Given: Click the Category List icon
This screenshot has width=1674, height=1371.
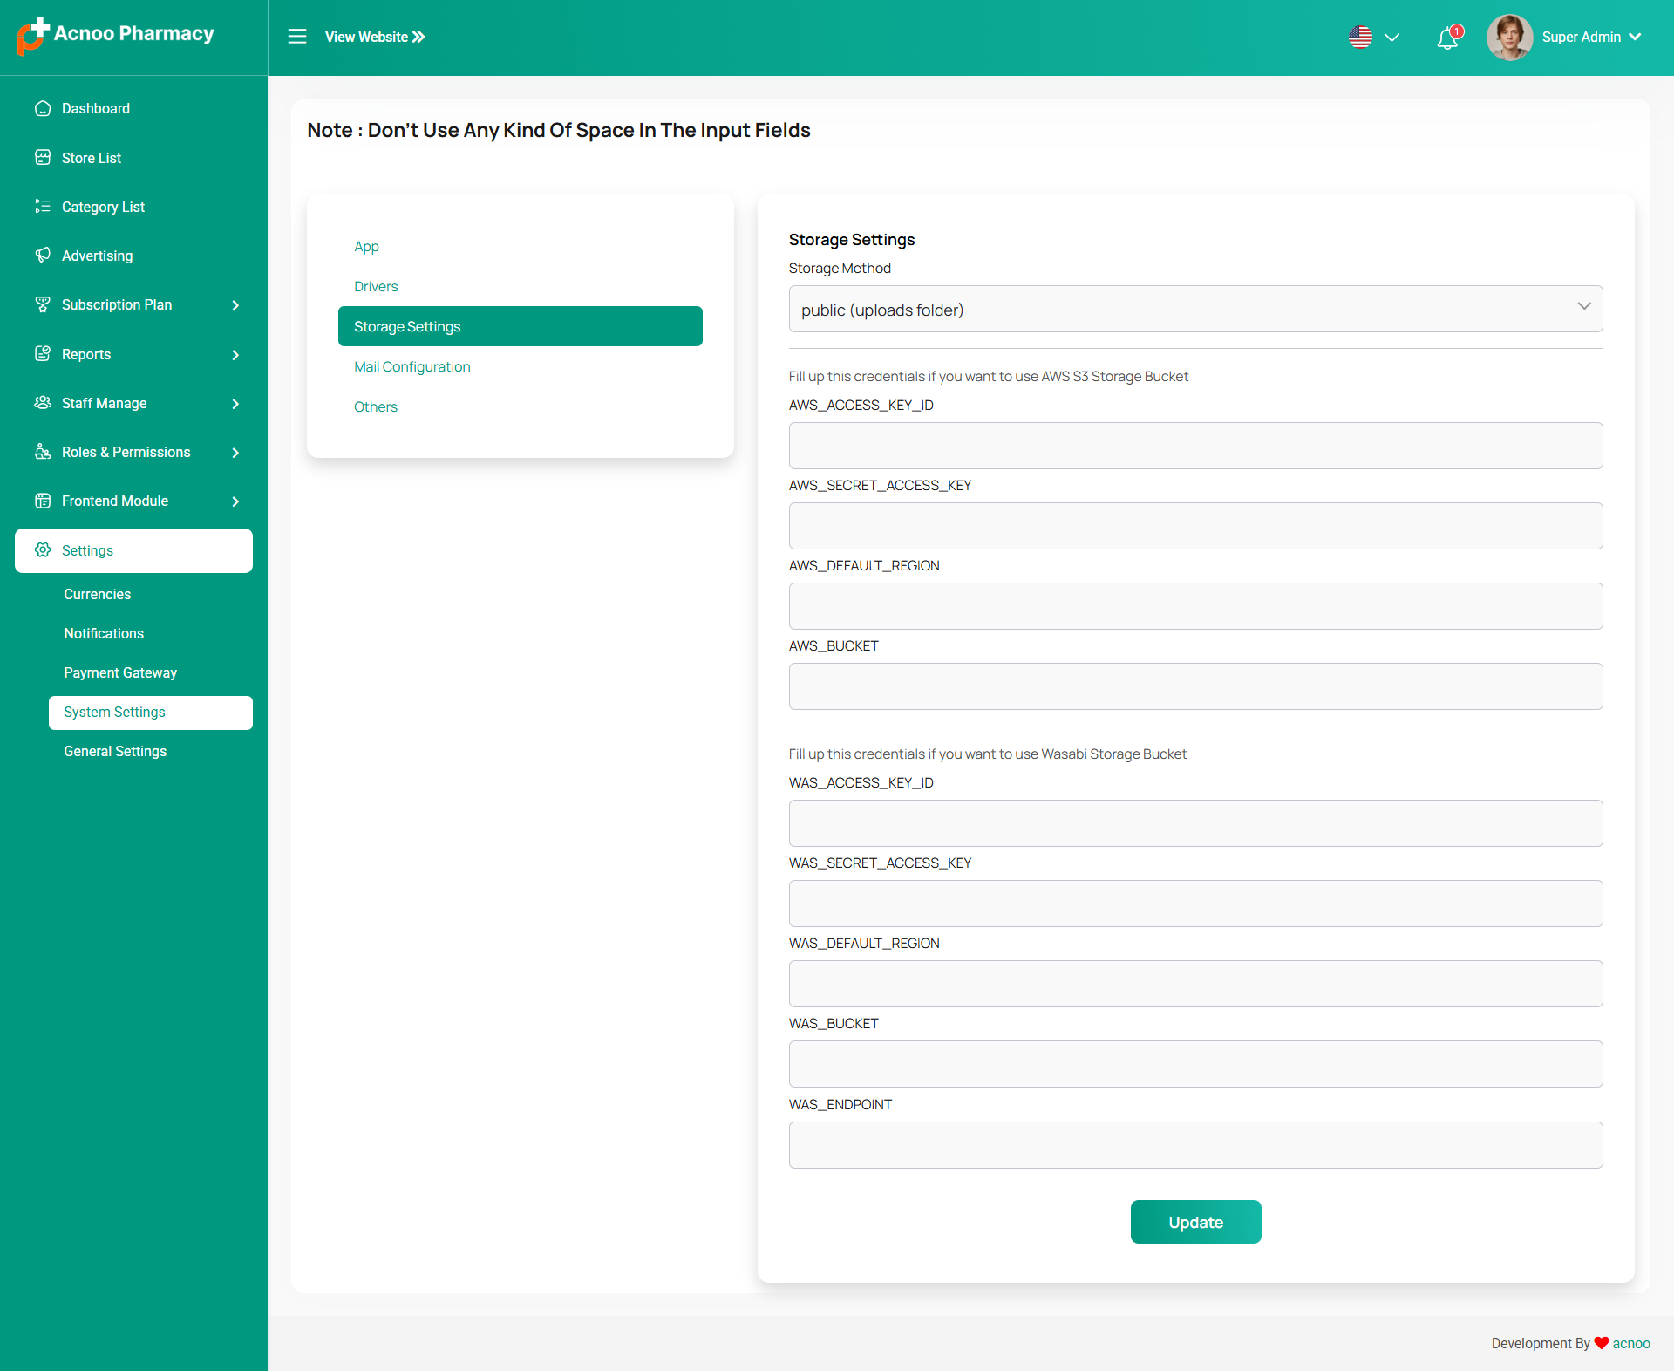Looking at the screenshot, I should (x=43, y=207).
